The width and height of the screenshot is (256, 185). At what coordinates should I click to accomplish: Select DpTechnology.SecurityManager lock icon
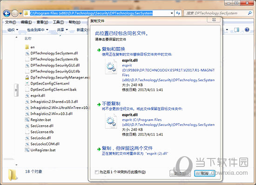[27, 78]
